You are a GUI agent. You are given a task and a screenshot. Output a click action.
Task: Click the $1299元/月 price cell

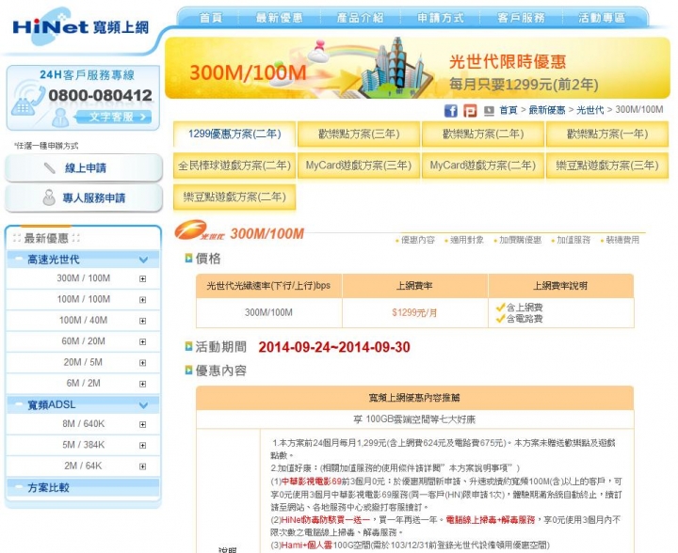[414, 312]
